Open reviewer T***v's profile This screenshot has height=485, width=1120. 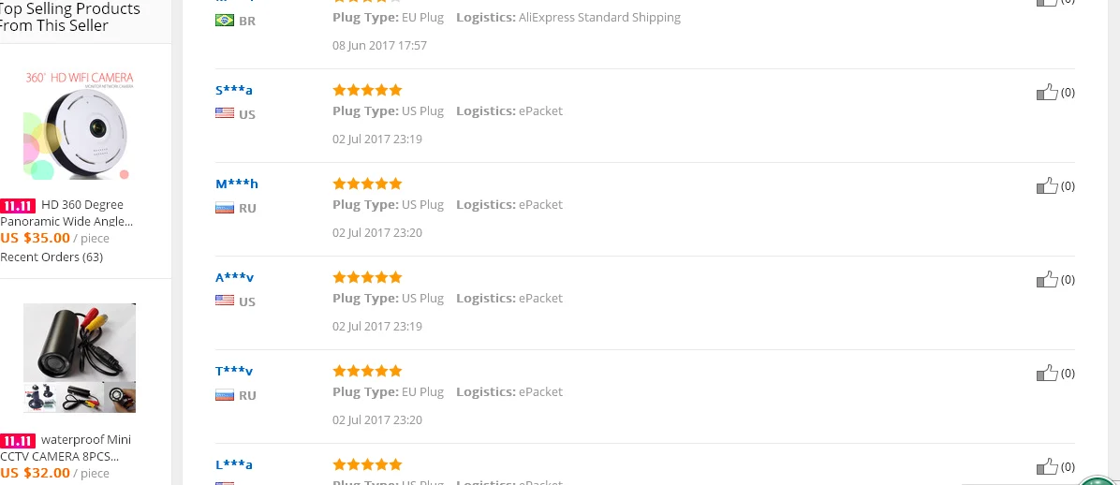pos(235,371)
